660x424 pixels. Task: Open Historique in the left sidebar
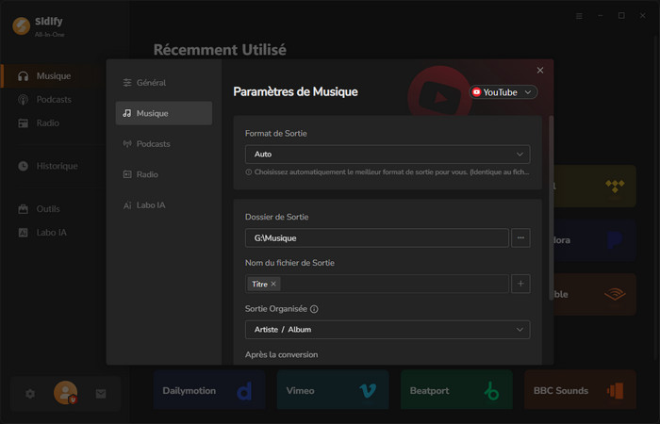(57, 166)
